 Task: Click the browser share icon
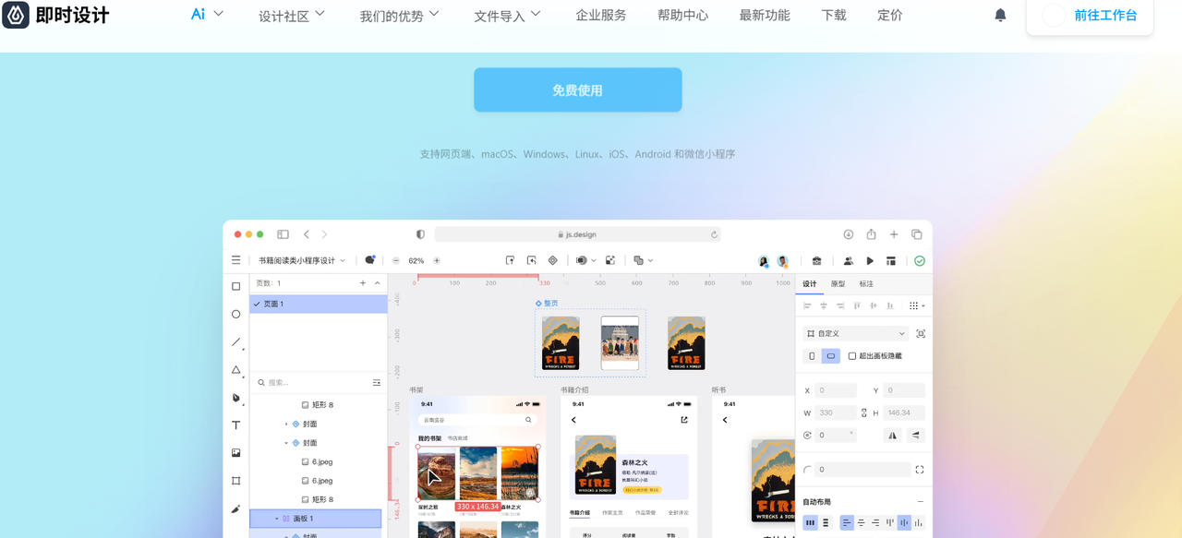[871, 234]
